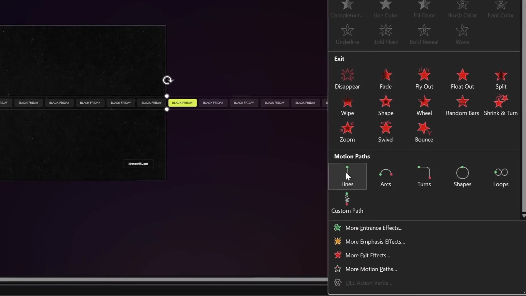Click the greyed Complementary Color effect

coord(347,10)
